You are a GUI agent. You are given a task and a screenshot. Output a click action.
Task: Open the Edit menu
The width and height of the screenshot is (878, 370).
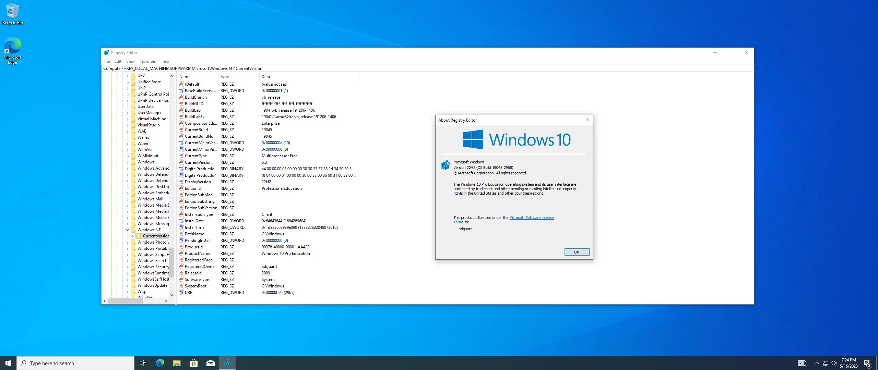(118, 61)
